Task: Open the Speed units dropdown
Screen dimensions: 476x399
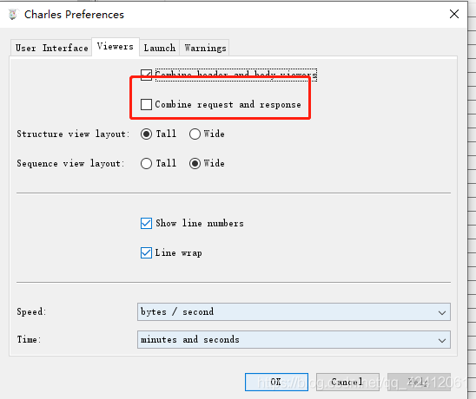Action: [x=294, y=311]
